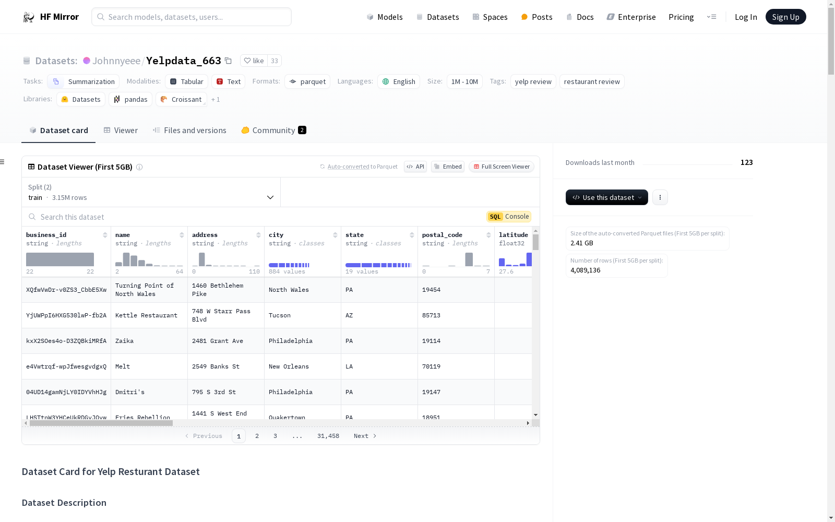Go to page 2 of the table
Image resolution: width=835 pixels, height=522 pixels.
[257, 436]
